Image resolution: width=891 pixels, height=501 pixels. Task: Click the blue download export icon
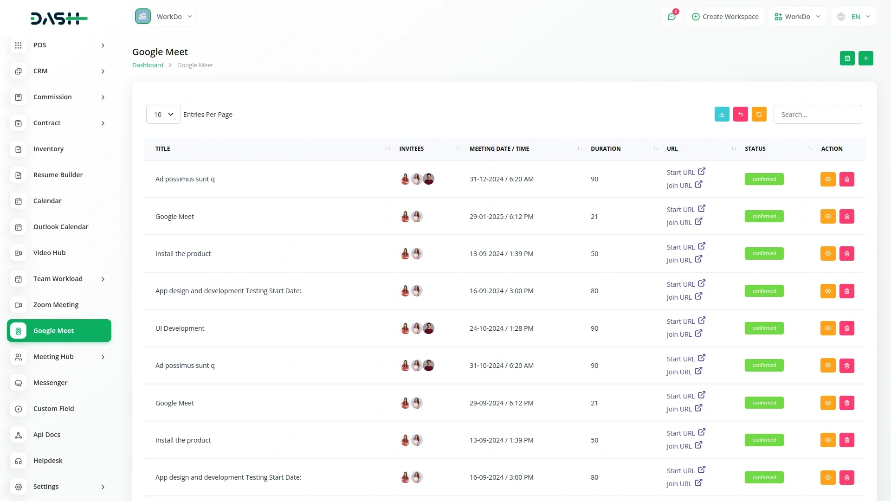(722, 115)
